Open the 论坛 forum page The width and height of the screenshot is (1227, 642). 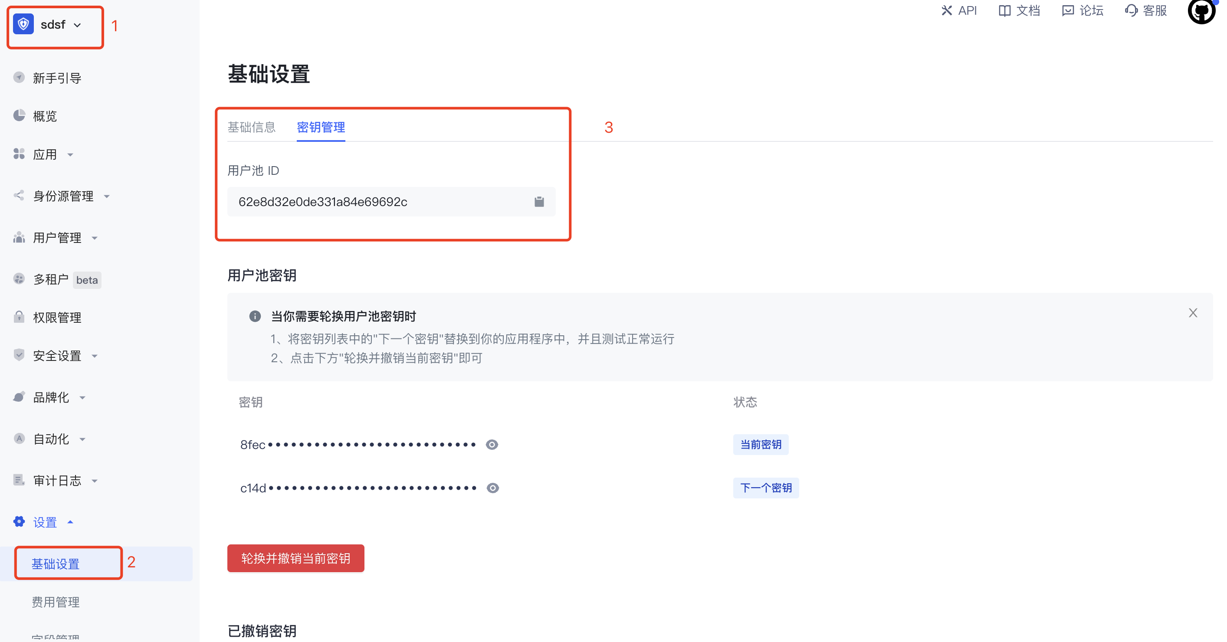1082,10
